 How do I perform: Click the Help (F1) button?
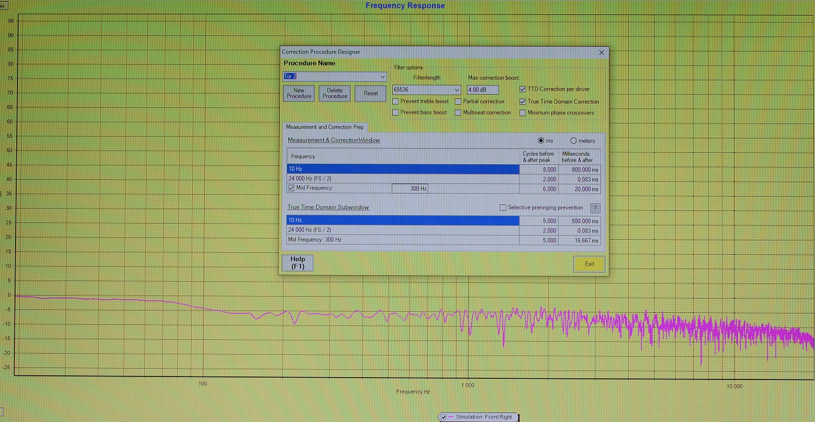(298, 263)
